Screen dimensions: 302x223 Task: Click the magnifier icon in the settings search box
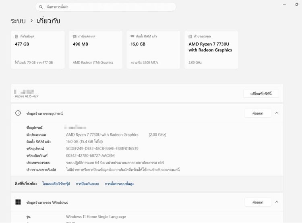tap(41, 7)
